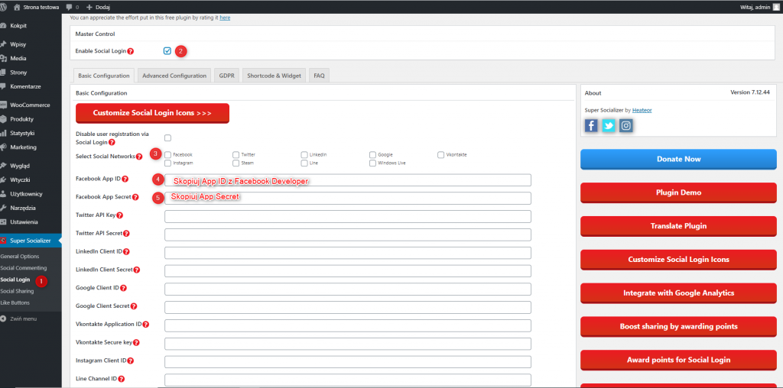
Task: Click help icon beside Facebook App ID
Action: click(125, 179)
